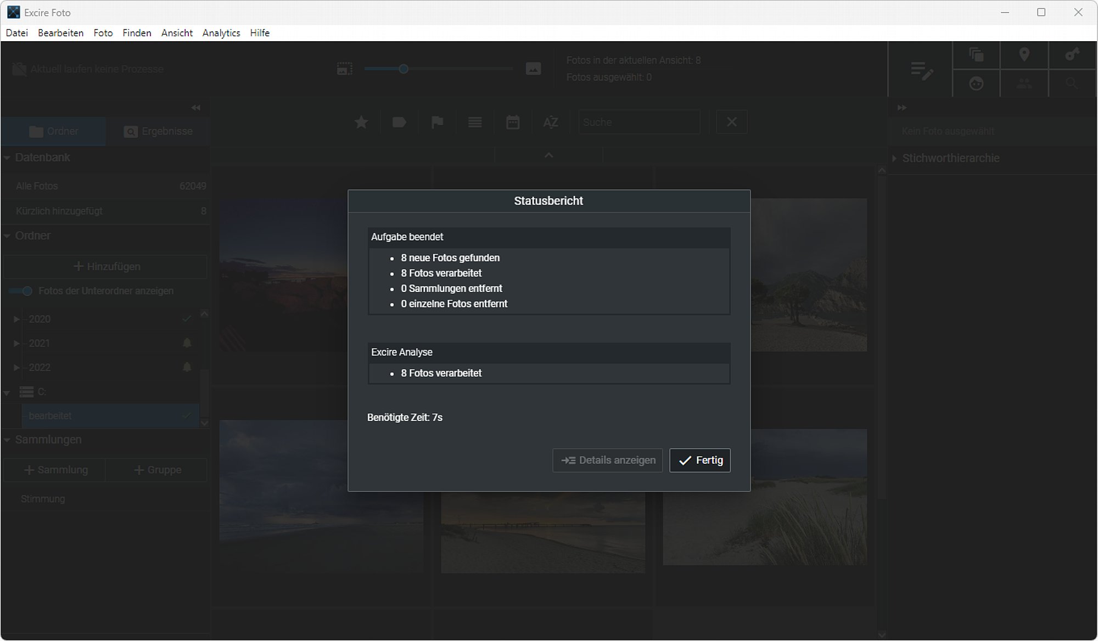The image size is (1098, 641).
Task: Click the add Gruppe button
Action: (156, 470)
